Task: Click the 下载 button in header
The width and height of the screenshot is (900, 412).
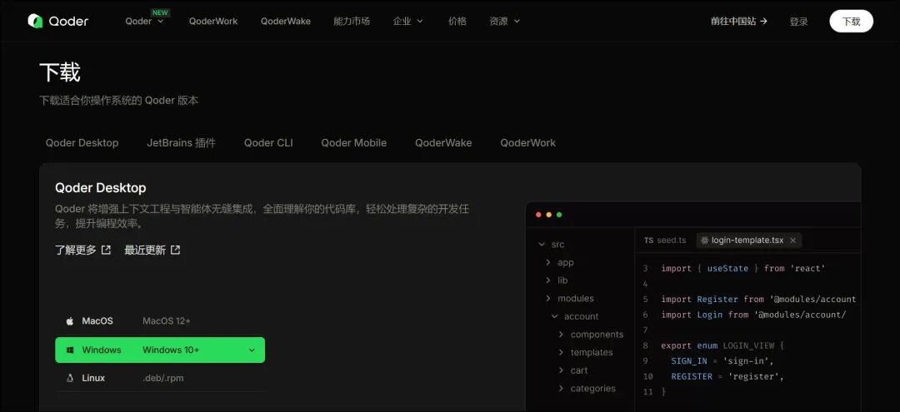Action: [x=851, y=21]
